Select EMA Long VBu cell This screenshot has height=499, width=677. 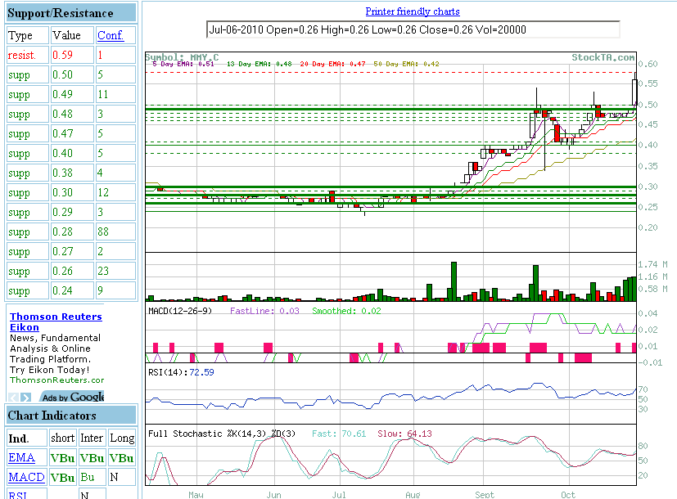122,457
